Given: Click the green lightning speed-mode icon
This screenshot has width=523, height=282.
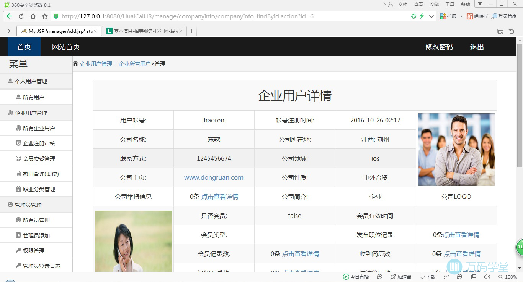Looking at the screenshot, I should pyautogui.click(x=422, y=16).
